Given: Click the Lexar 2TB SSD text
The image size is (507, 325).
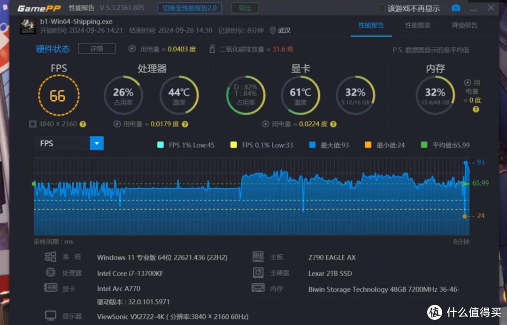Looking at the screenshot, I should click(x=330, y=273).
